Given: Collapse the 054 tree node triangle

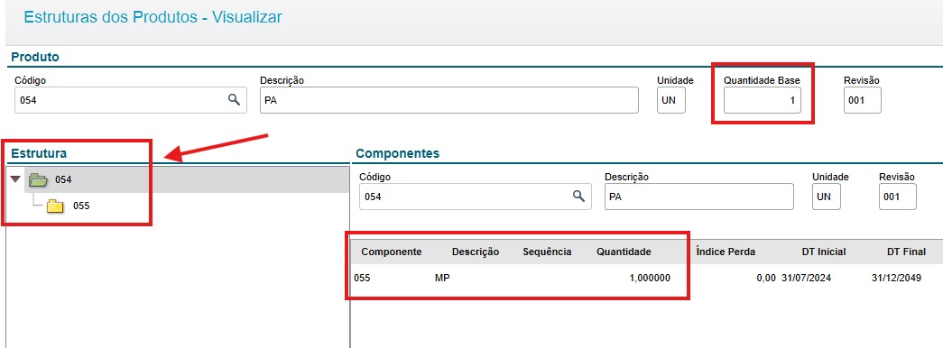Looking at the screenshot, I should click(x=15, y=179).
